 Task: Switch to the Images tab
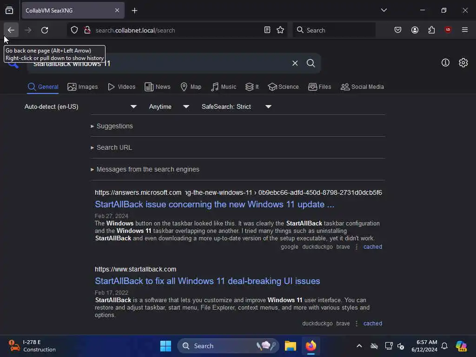click(x=83, y=87)
